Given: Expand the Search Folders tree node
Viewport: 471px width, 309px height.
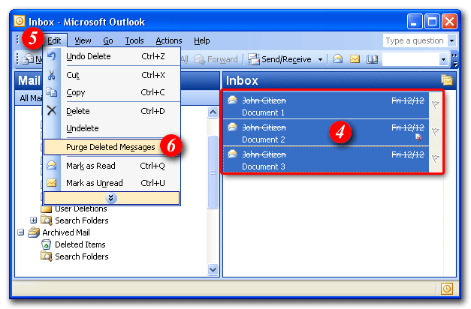Looking at the screenshot, I should [x=34, y=220].
